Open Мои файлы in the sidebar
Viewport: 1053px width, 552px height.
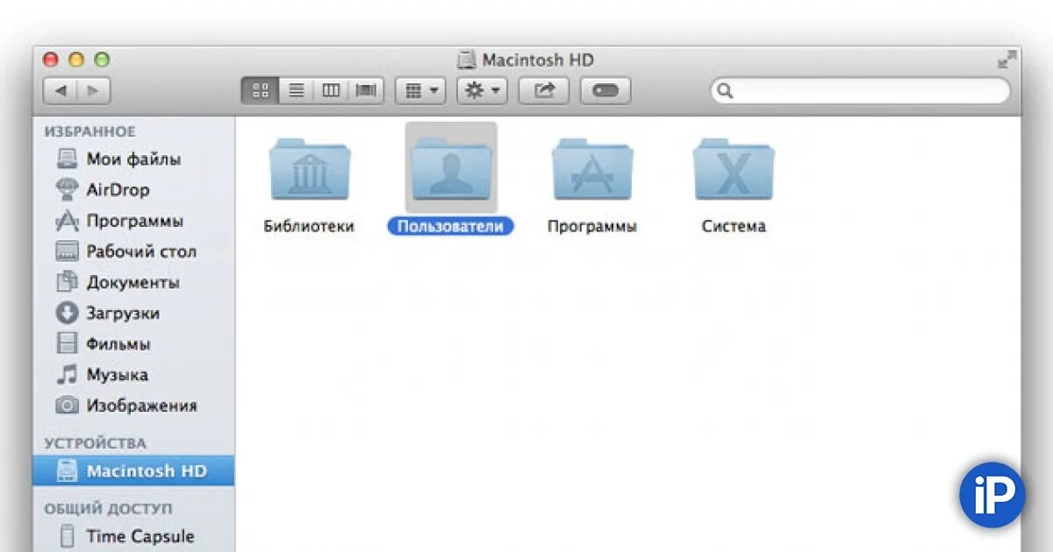[133, 159]
